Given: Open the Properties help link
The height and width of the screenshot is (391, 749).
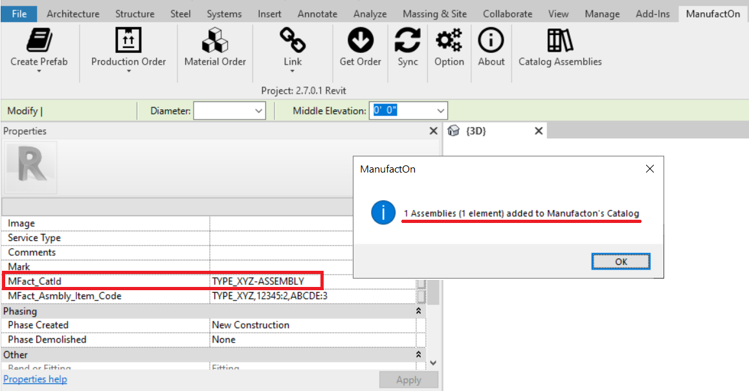Looking at the screenshot, I should pyautogui.click(x=35, y=379).
